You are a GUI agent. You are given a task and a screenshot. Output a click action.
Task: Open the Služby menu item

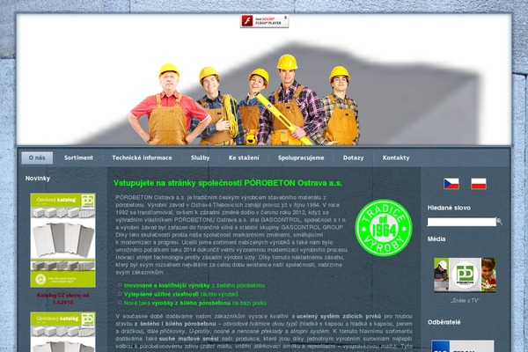200,158
